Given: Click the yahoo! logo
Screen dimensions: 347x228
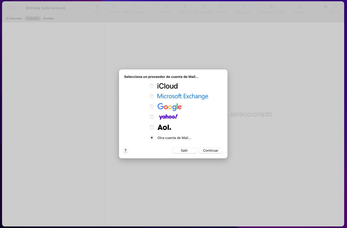Looking at the screenshot, I should pos(168,117).
